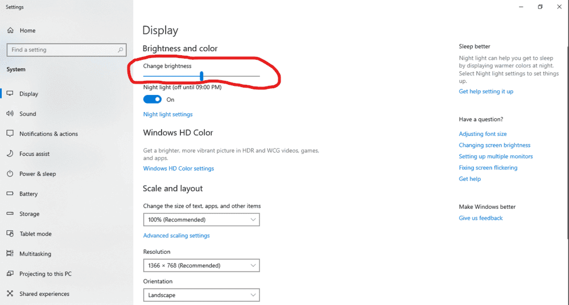Open Night light settings link
This screenshot has width=569, height=305.
(x=168, y=114)
